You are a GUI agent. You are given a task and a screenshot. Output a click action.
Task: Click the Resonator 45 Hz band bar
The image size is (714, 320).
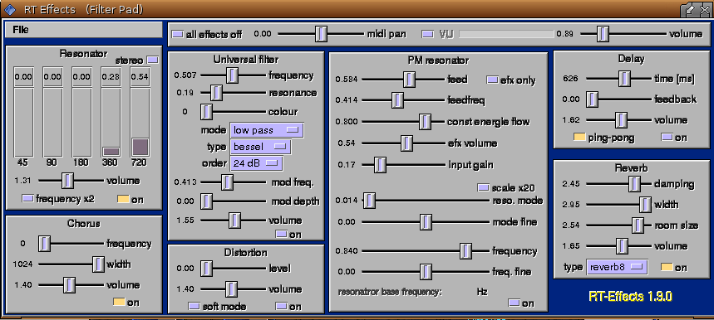(23, 123)
